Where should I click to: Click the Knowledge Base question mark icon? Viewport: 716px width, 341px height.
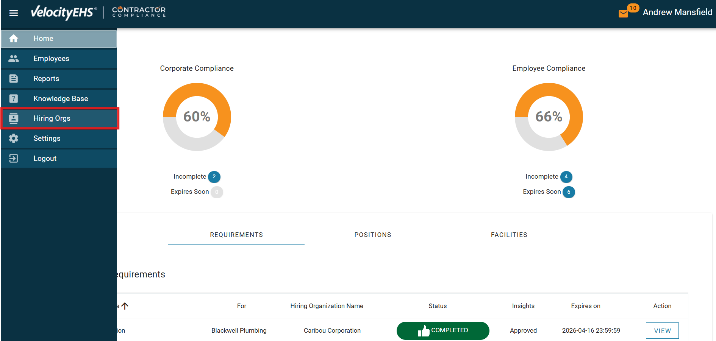[x=14, y=99]
